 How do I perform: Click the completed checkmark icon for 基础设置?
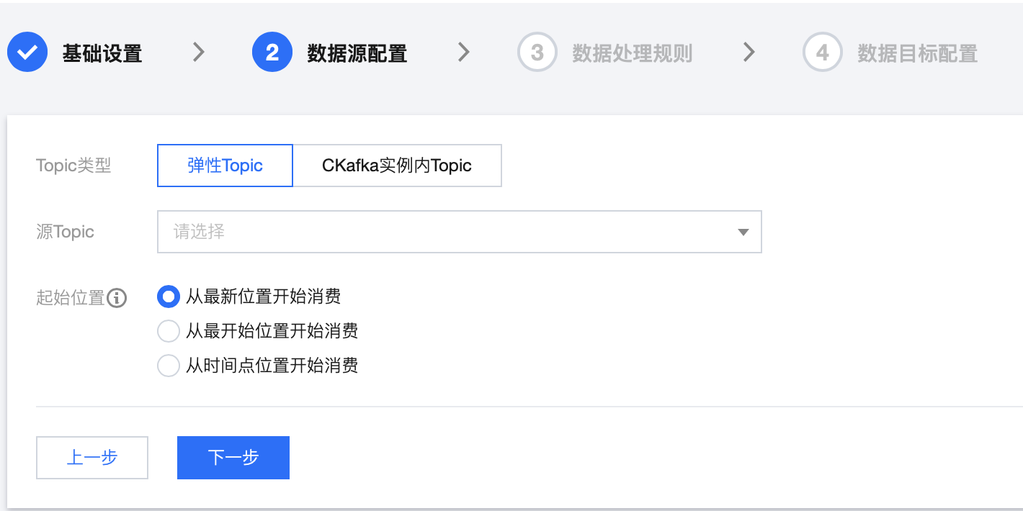click(27, 53)
